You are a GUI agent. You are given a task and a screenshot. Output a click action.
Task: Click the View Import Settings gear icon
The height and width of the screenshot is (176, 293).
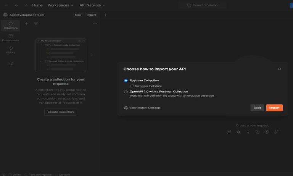pos(126,108)
